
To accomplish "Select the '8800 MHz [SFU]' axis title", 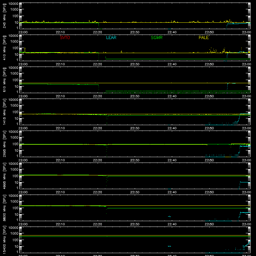I will click(x=4, y=208).
